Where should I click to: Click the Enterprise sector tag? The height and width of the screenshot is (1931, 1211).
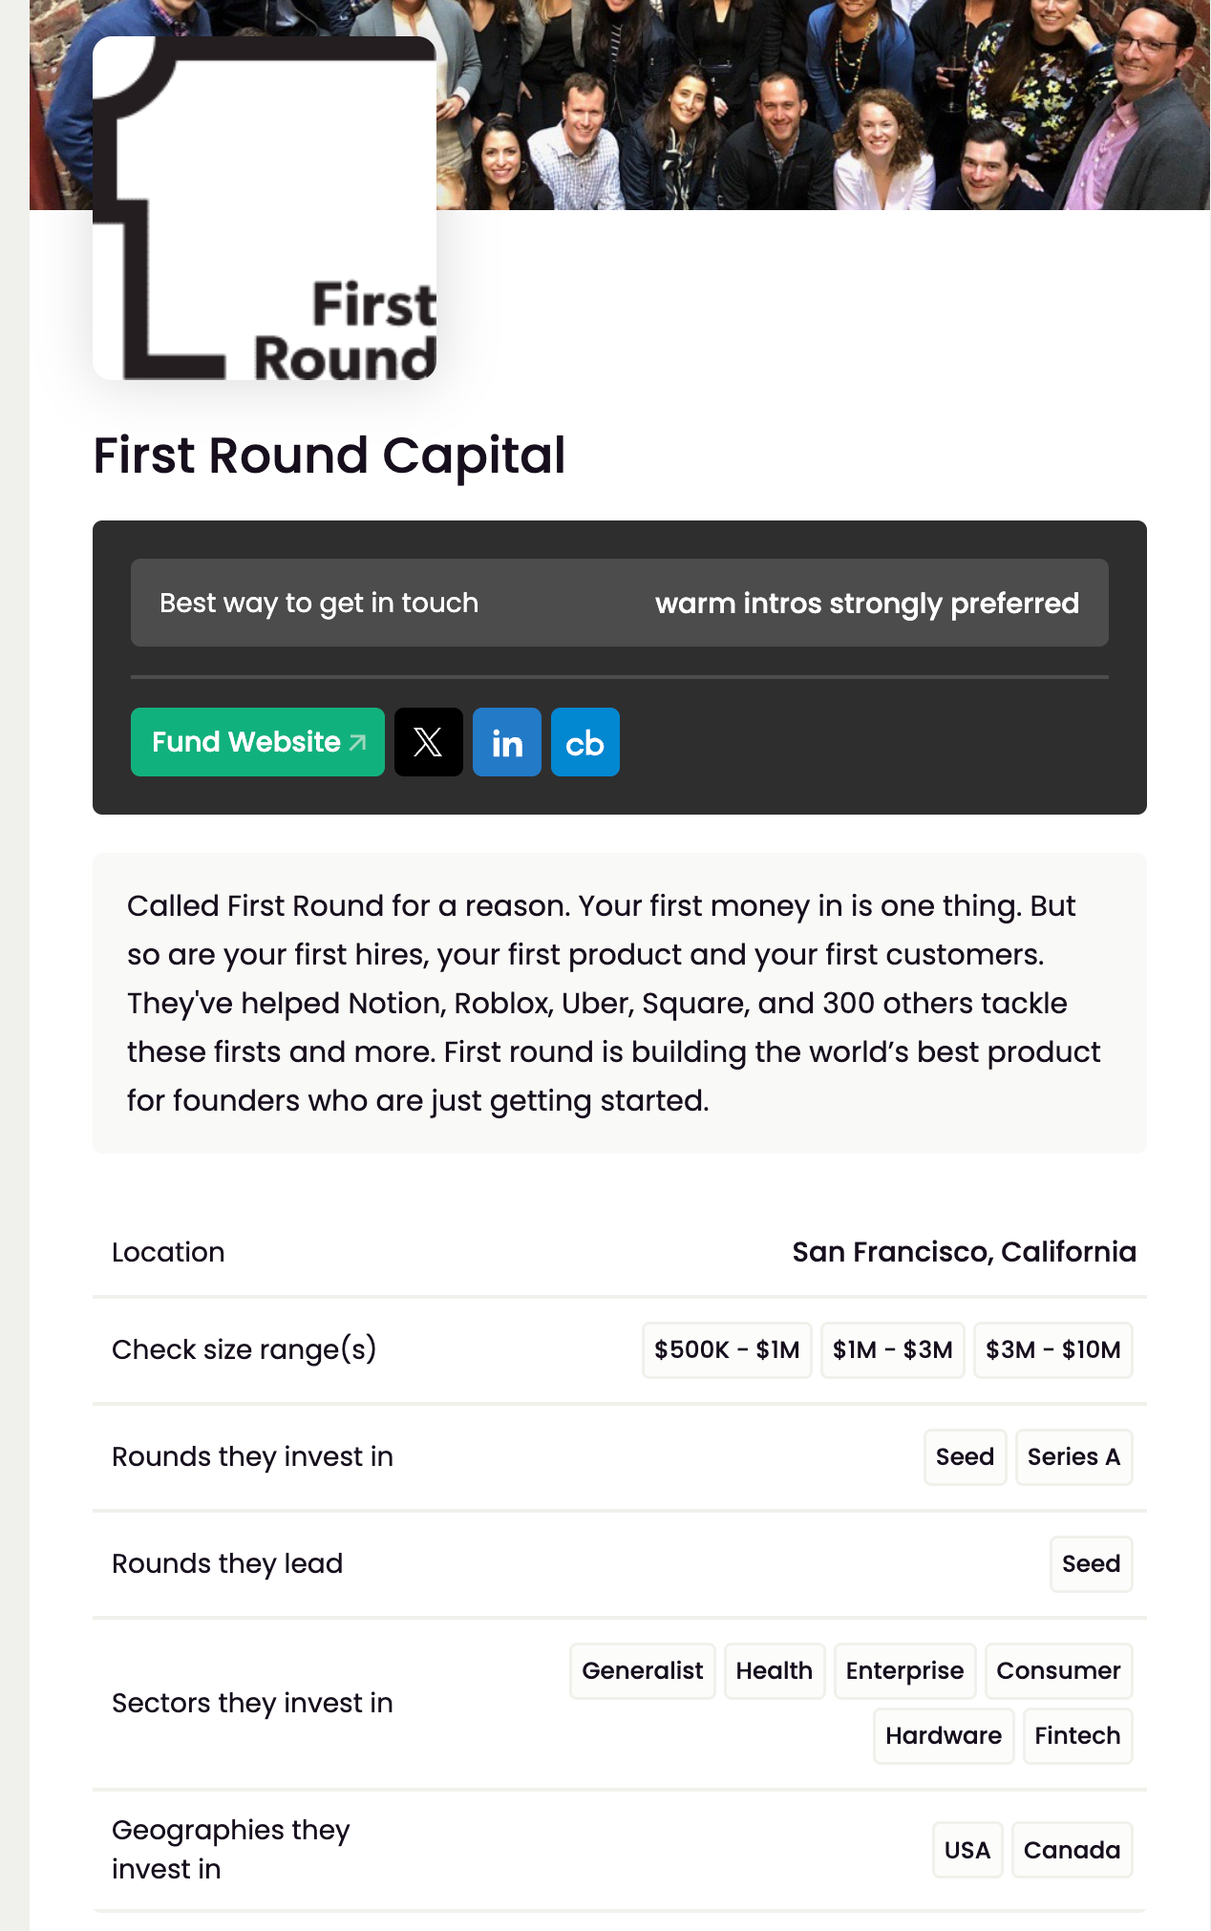pos(904,1670)
